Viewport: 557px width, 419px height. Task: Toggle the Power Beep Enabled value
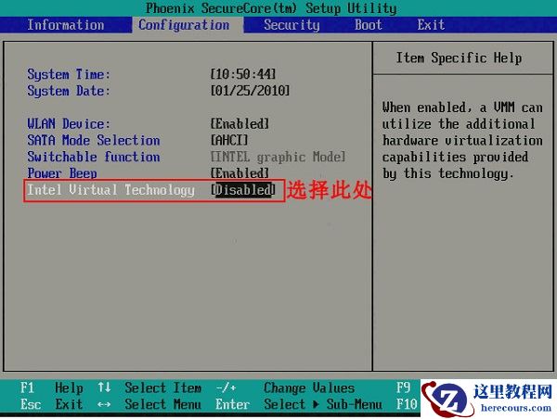coord(240,172)
